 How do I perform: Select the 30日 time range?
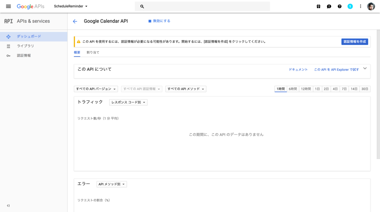pos(365,89)
